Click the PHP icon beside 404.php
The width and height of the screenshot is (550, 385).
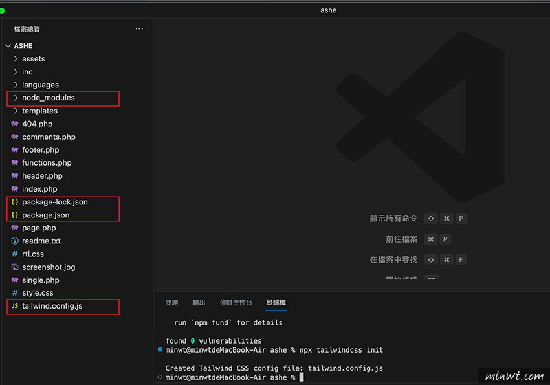15,124
